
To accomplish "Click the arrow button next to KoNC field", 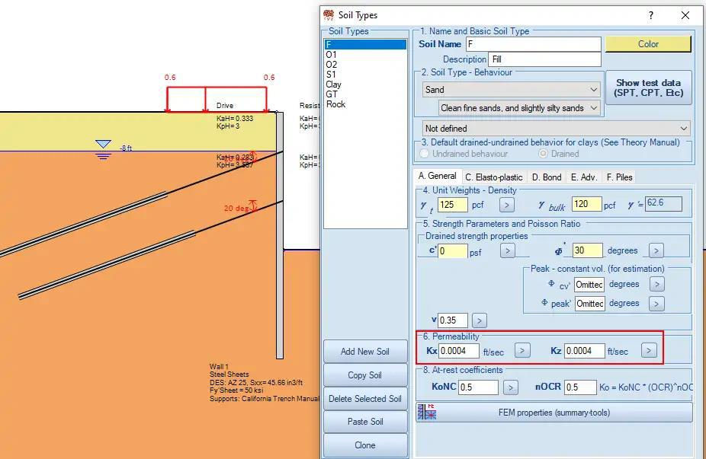I will [x=511, y=387].
